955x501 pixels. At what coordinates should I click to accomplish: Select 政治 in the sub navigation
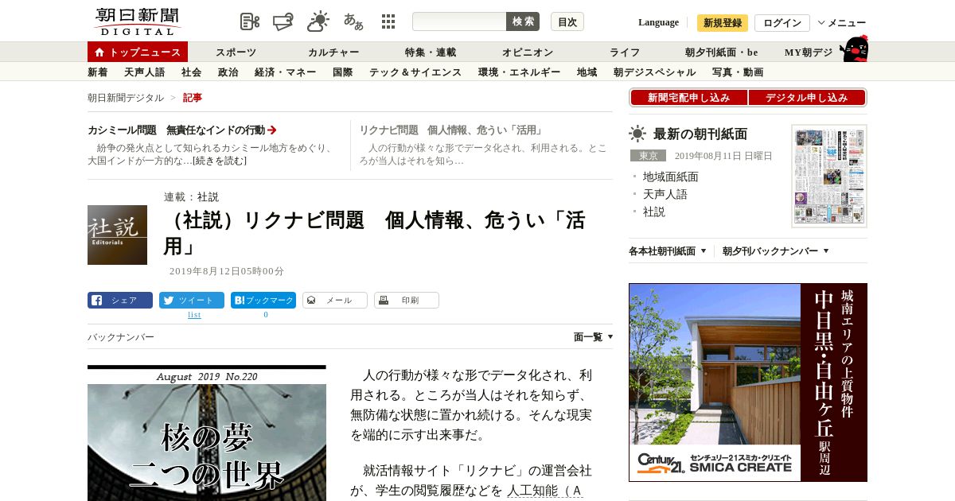228,72
